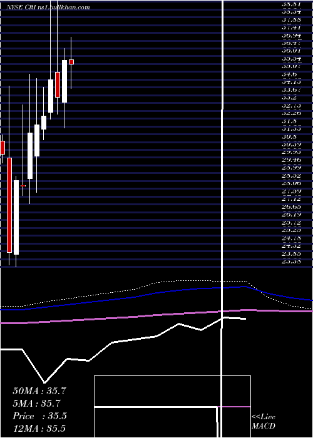Select the 28.99 price axis label
Viewport: 313px width, 438px height.
coord(291,168)
